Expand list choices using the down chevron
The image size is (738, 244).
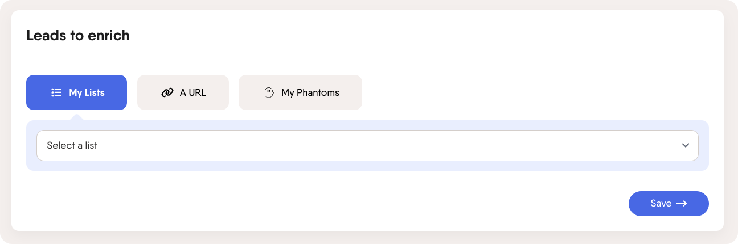686,145
